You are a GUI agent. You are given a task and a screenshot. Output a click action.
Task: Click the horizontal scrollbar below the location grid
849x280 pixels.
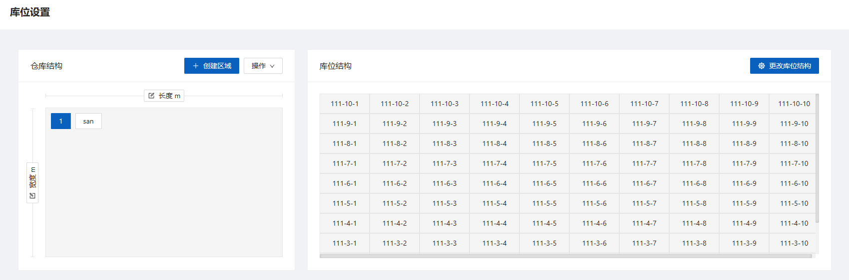[566, 256]
